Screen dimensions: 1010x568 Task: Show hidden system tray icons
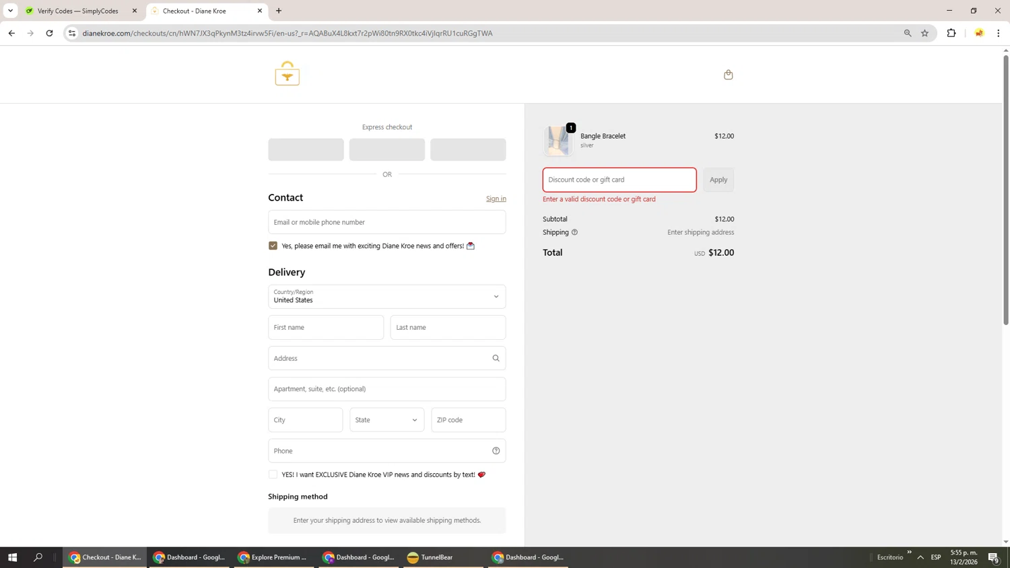[920, 557]
